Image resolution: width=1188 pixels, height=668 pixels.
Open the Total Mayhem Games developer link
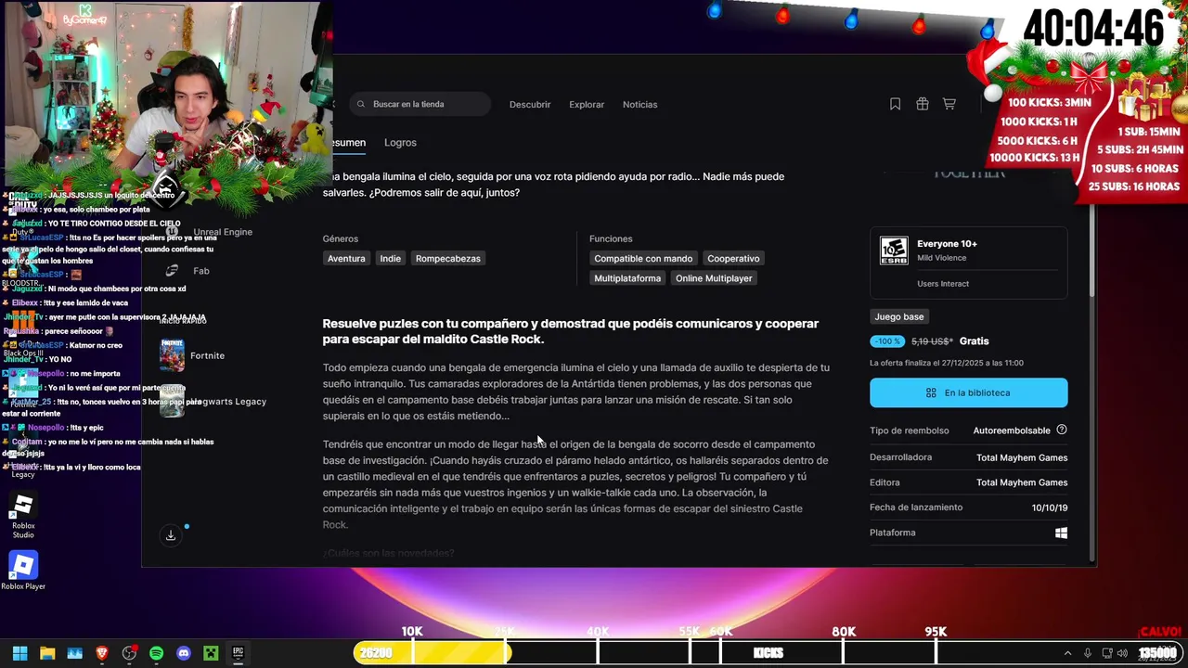coord(1022,457)
